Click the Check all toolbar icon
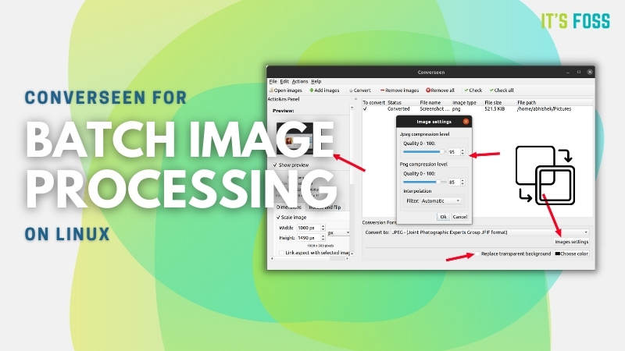Viewport: 625px width, 351px height. (x=491, y=90)
